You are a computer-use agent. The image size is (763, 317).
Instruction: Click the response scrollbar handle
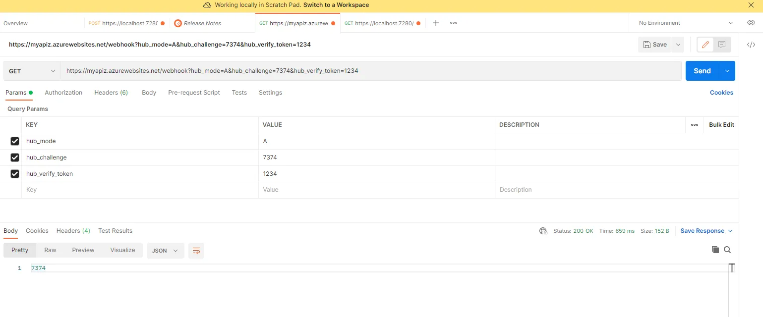pyautogui.click(x=731, y=268)
